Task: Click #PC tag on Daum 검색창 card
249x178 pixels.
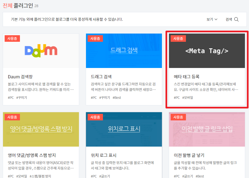Action: (x=11, y=98)
